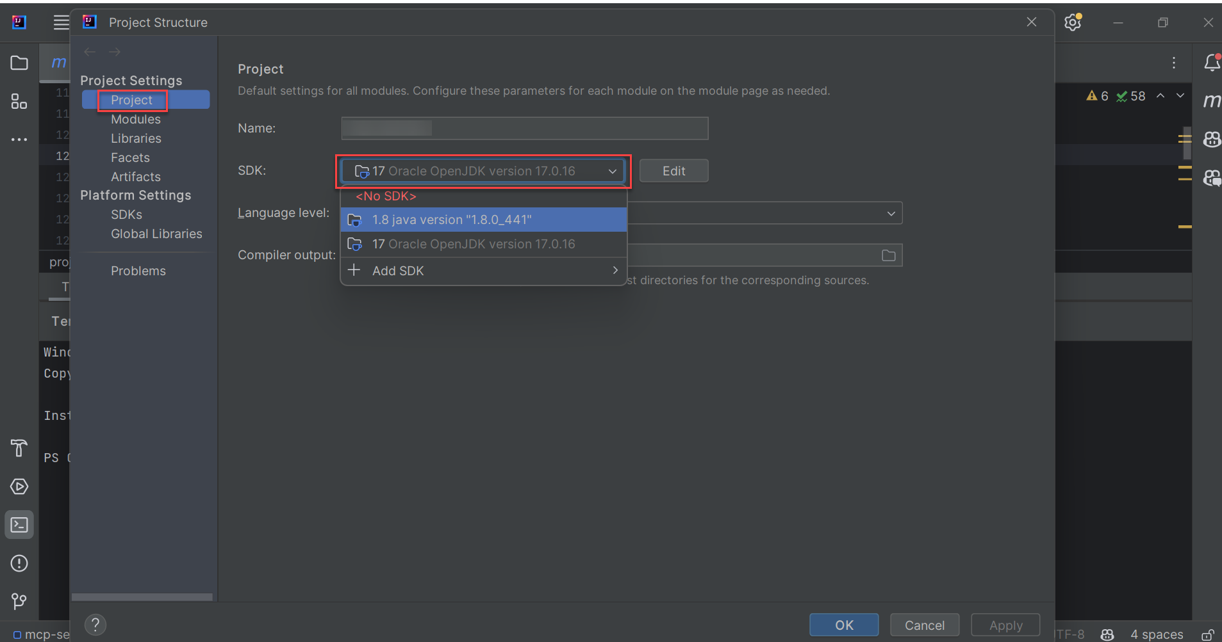Open the Structure tool window icon
The width and height of the screenshot is (1222, 642).
(19, 101)
